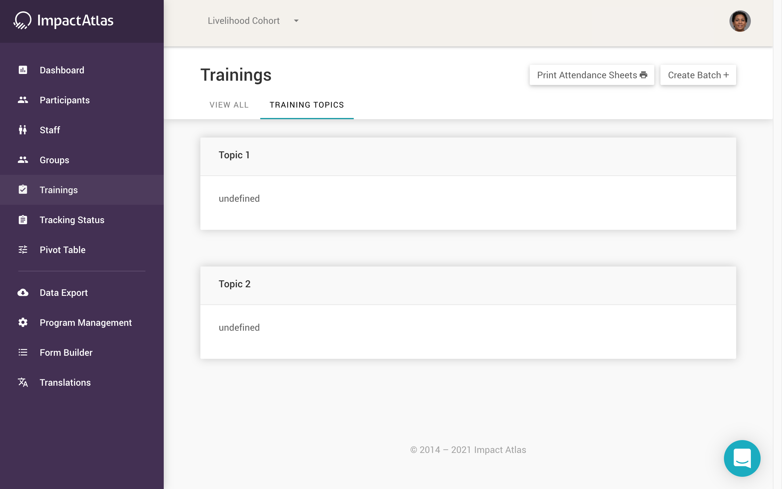Click the Tracking Status clipboard icon
This screenshot has height=489, width=782.
pos(23,220)
